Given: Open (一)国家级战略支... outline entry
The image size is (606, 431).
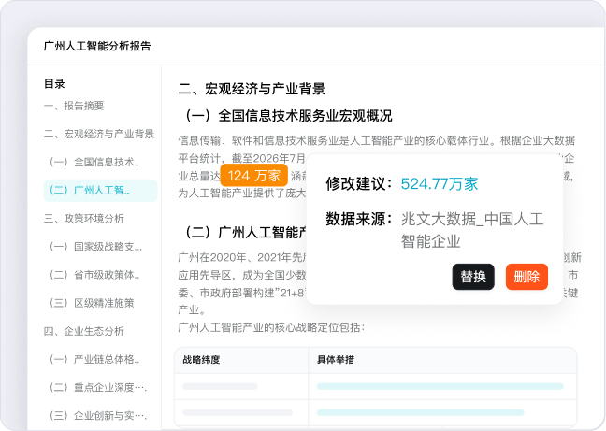Looking at the screenshot, I should point(95,247).
